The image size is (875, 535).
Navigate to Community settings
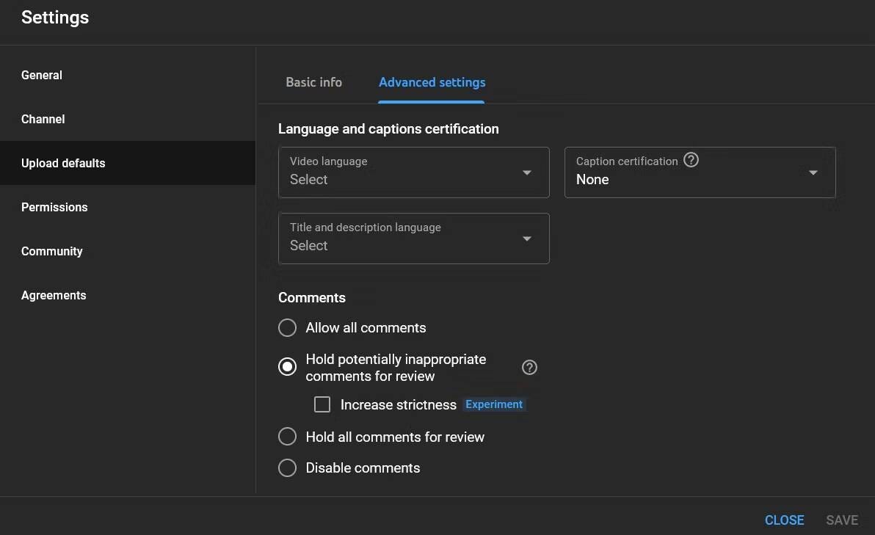(x=52, y=251)
